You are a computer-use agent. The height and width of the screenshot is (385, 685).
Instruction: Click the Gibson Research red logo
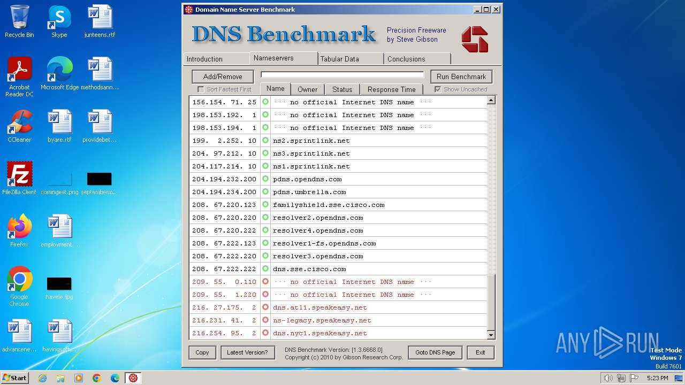point(475,40)
